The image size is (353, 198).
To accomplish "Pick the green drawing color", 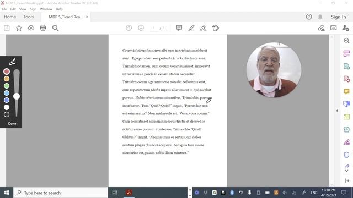I will (x=7, y=86).
